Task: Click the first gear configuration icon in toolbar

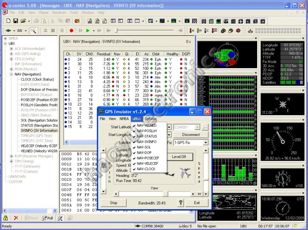Action: pos(223,31)
